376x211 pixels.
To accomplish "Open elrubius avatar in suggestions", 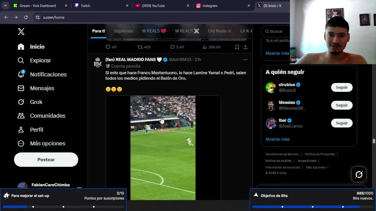I will click(x=271, y=87).
